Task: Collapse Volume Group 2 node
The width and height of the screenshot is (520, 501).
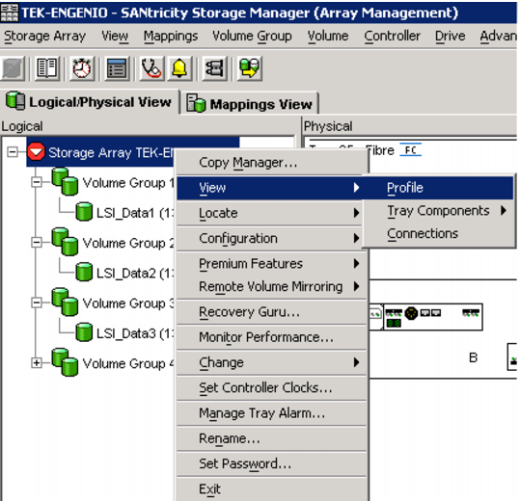Action: [37, 243]
